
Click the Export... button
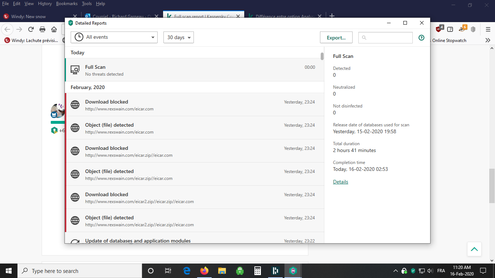pyautogui.click(x=336, y=38)
